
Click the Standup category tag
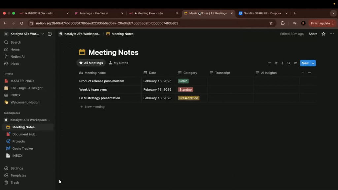185,89
